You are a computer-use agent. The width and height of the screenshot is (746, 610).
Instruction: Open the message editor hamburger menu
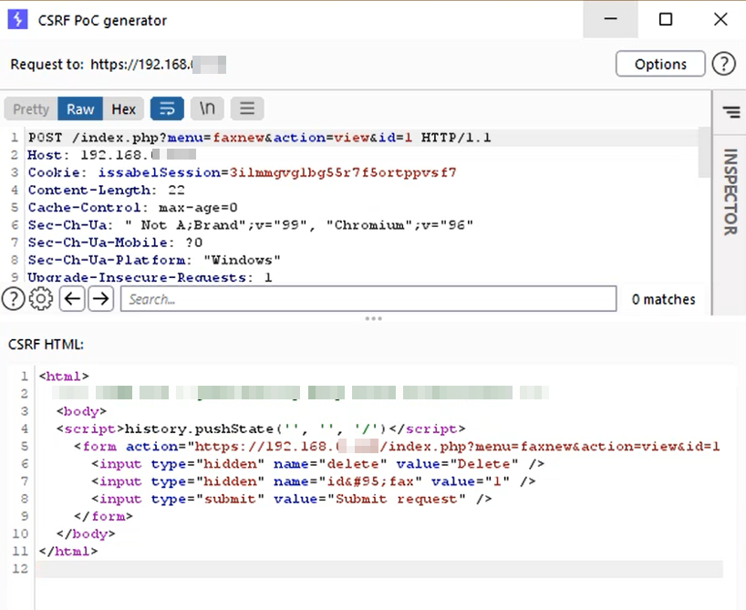247,109
